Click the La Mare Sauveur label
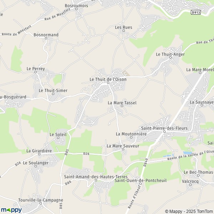This screenshot has width=214, height=214. coord(123,146)
